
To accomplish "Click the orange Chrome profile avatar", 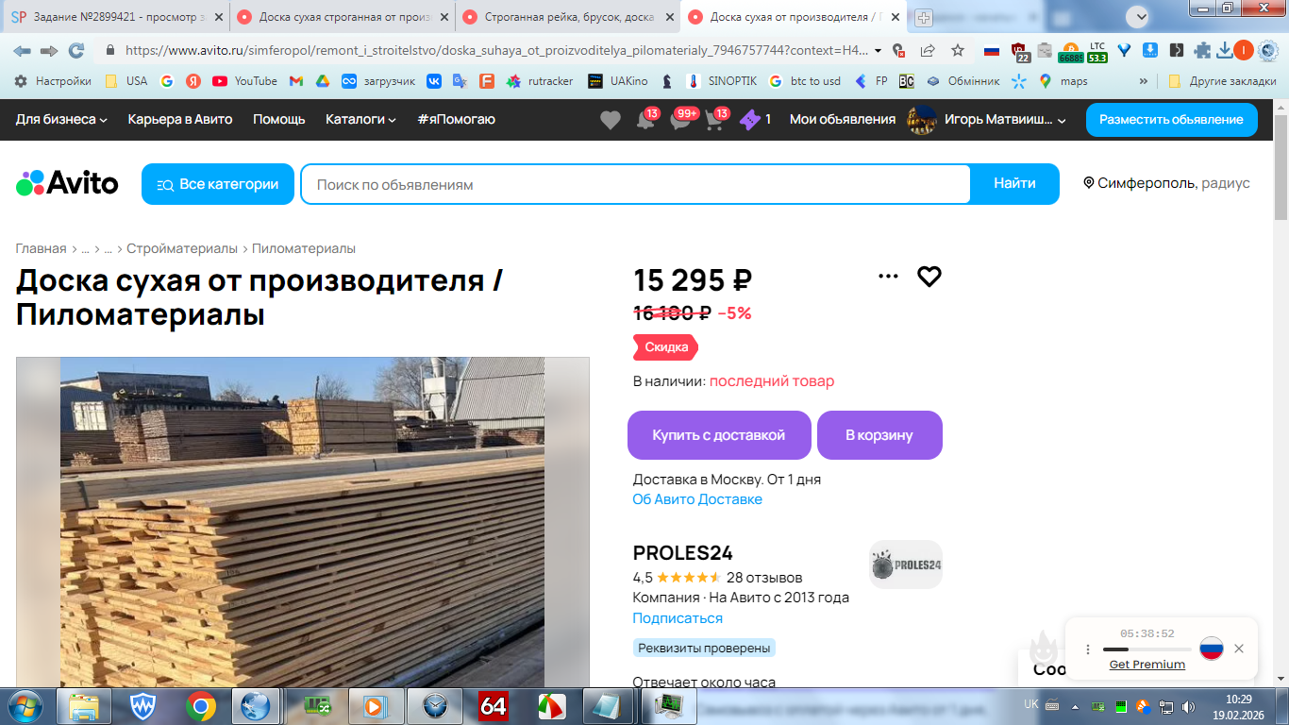I will point(1244,51).
